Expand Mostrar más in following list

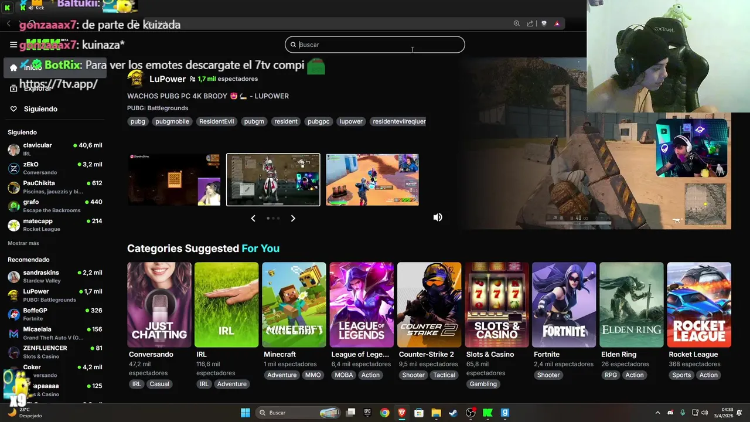click(23, 243)
